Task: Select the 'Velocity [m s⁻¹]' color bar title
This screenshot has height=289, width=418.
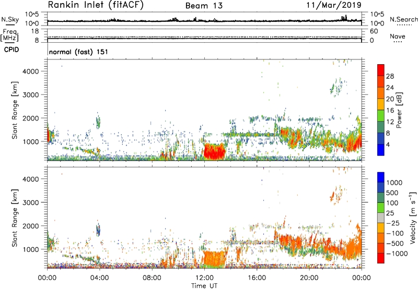Action: click(412, 218)
